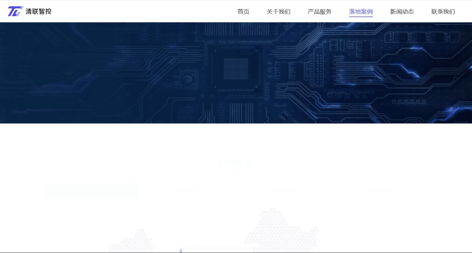Open the 首页 homepage menu item

point(243,11)
